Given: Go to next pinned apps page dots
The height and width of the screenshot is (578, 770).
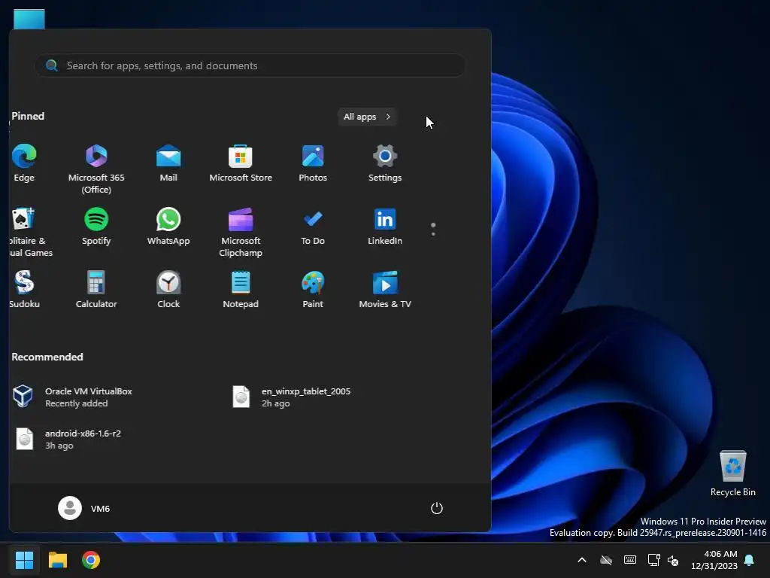Looking at the screenshot, I should (x=433, y=230).
